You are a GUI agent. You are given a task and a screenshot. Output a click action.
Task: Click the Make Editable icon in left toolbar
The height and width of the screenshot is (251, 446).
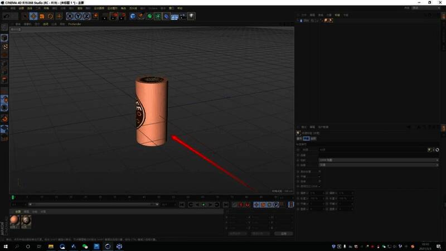coord(4,27)
